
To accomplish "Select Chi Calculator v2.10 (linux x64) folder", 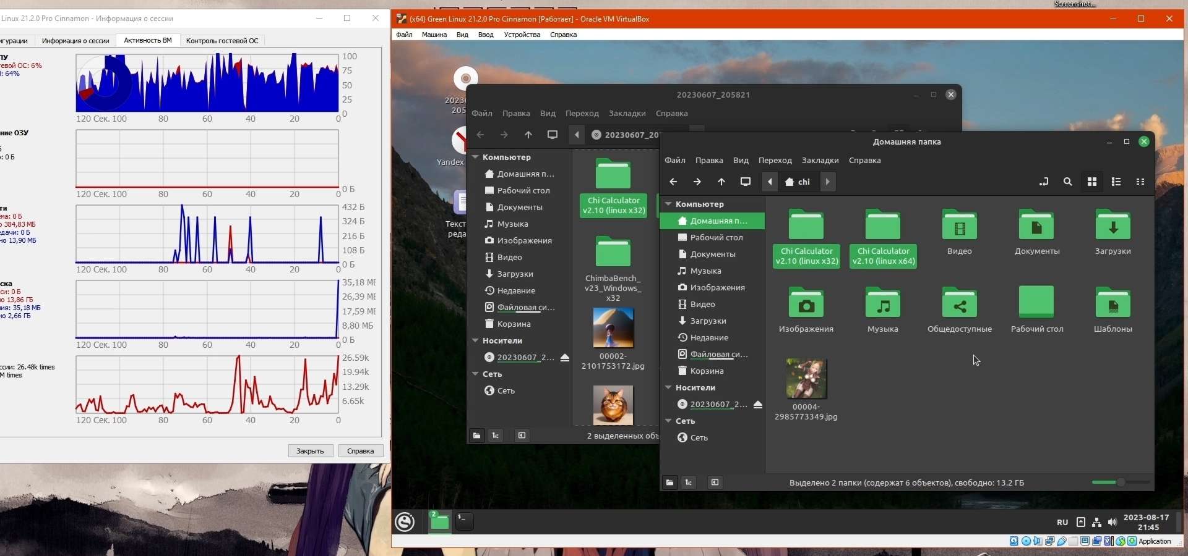I will (883, 238).
